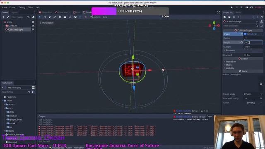Toggle visibility of Sprite3D node
Viewport: 265px width, 149px height.
click(33, 26)
